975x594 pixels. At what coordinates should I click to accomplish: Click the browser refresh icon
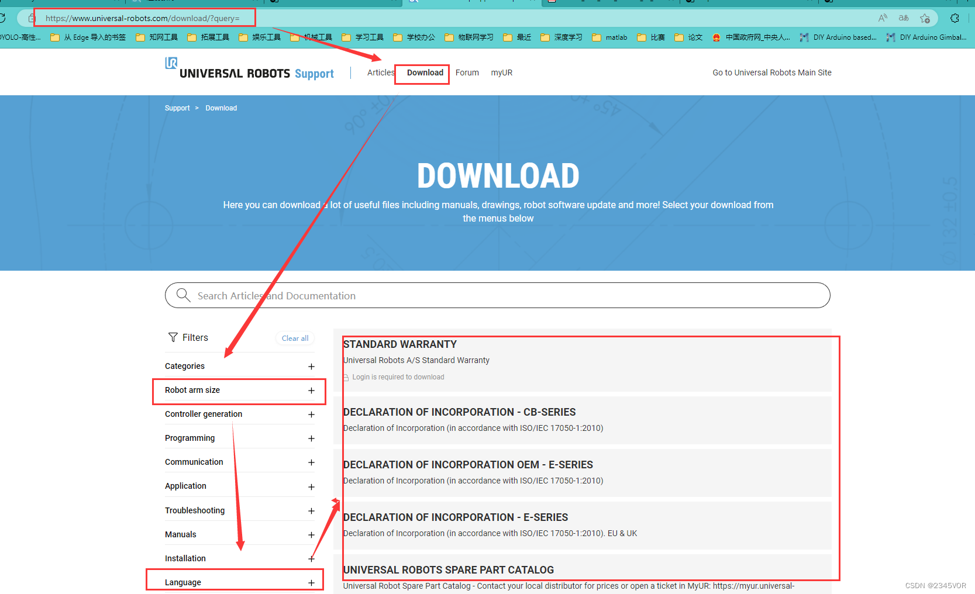tap(2, 18)
